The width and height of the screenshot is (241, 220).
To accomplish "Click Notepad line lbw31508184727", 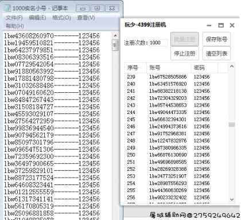I will click(x=52, y=107).
